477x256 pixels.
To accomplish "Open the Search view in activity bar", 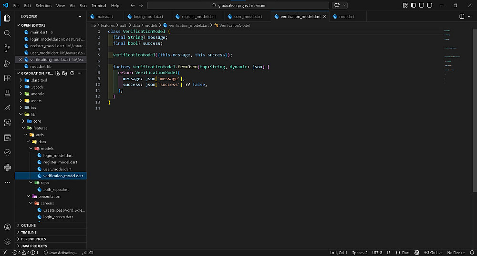I will (x=7, y=33).
